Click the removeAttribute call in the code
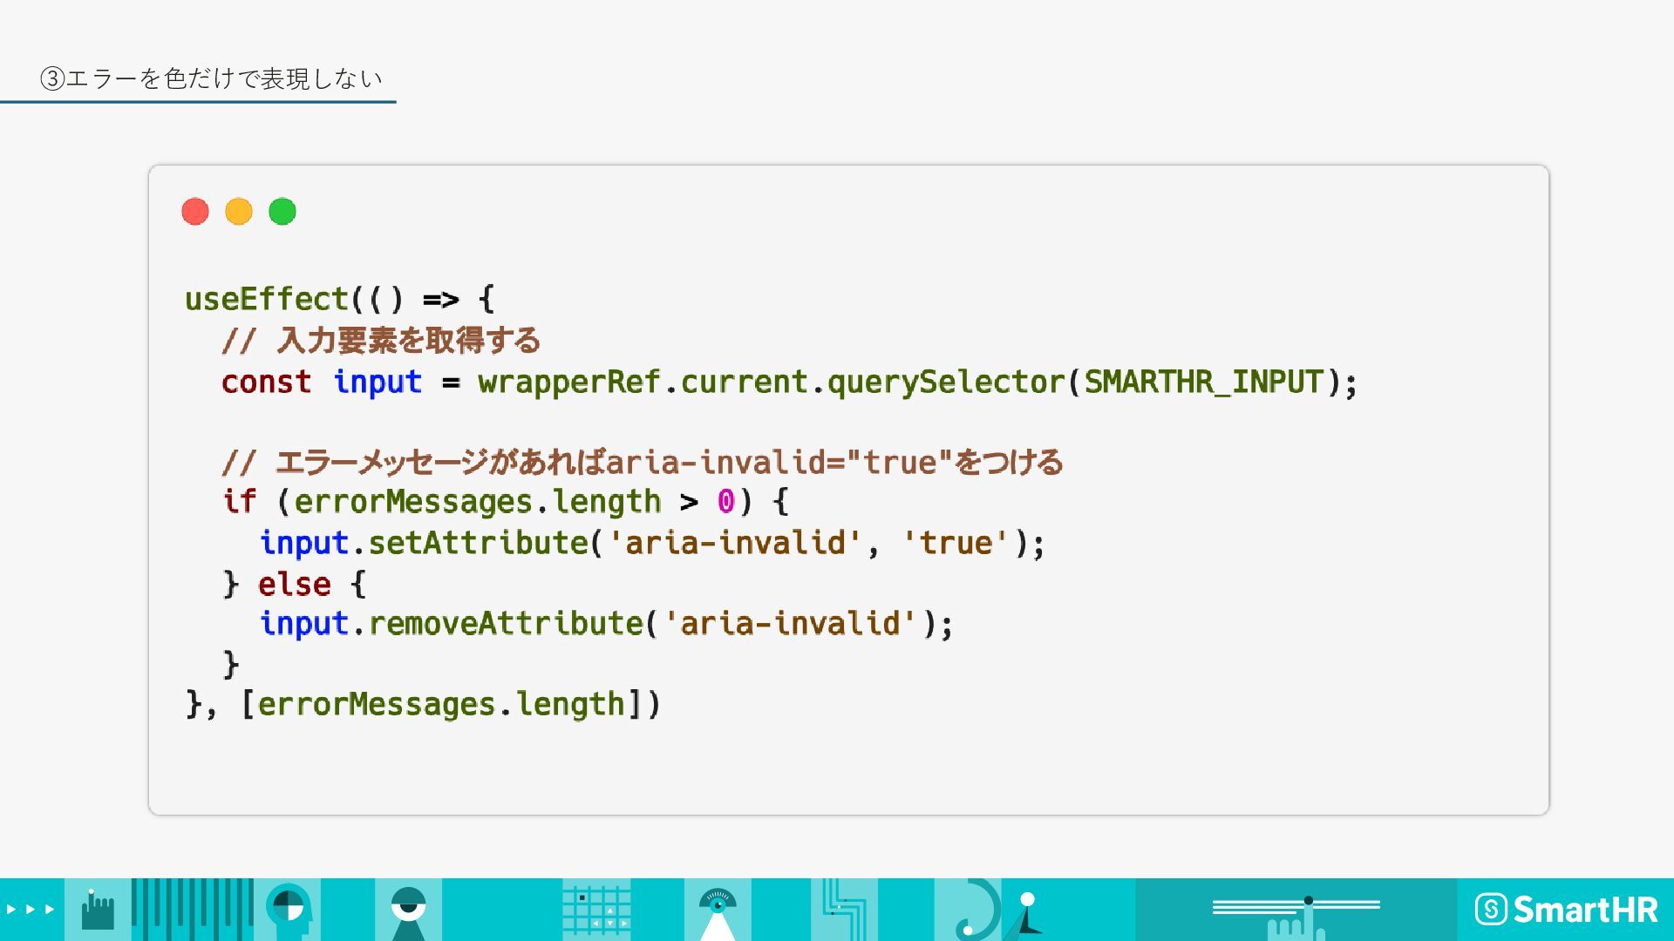 (x=506, y=623)
